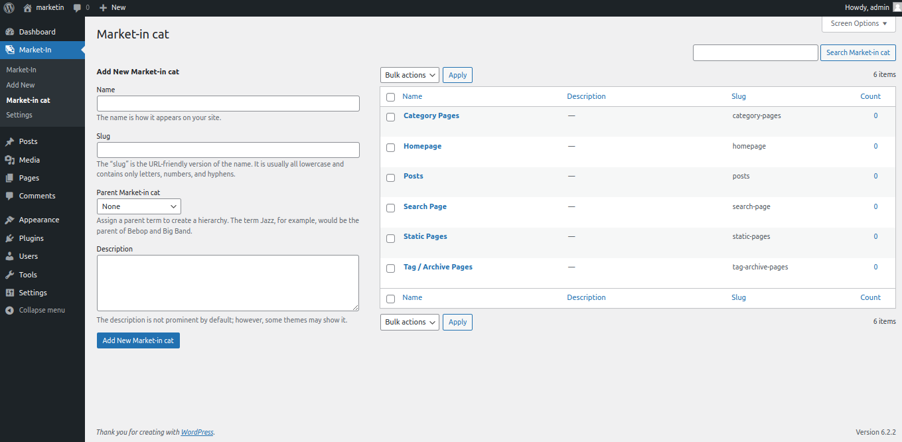Viewport: 902px width, 442px height.
Task: Expand the Screen Options panel
Action: pos(858,23)
